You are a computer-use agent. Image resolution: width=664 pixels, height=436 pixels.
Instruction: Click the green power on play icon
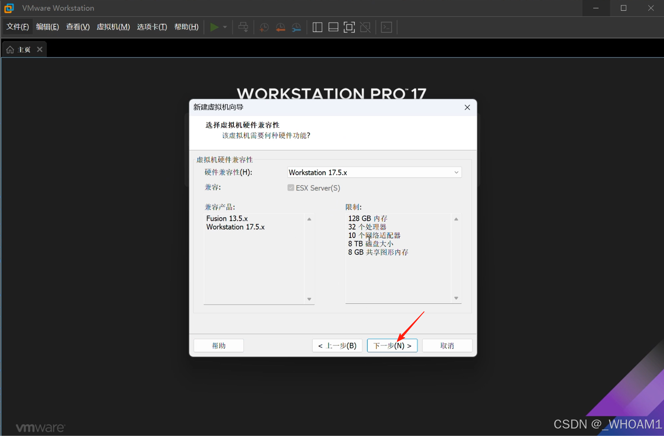214,27
